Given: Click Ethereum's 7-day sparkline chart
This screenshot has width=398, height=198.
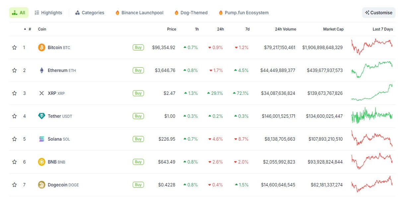Looking at the screenshot, I should click(x=372, y=69).
